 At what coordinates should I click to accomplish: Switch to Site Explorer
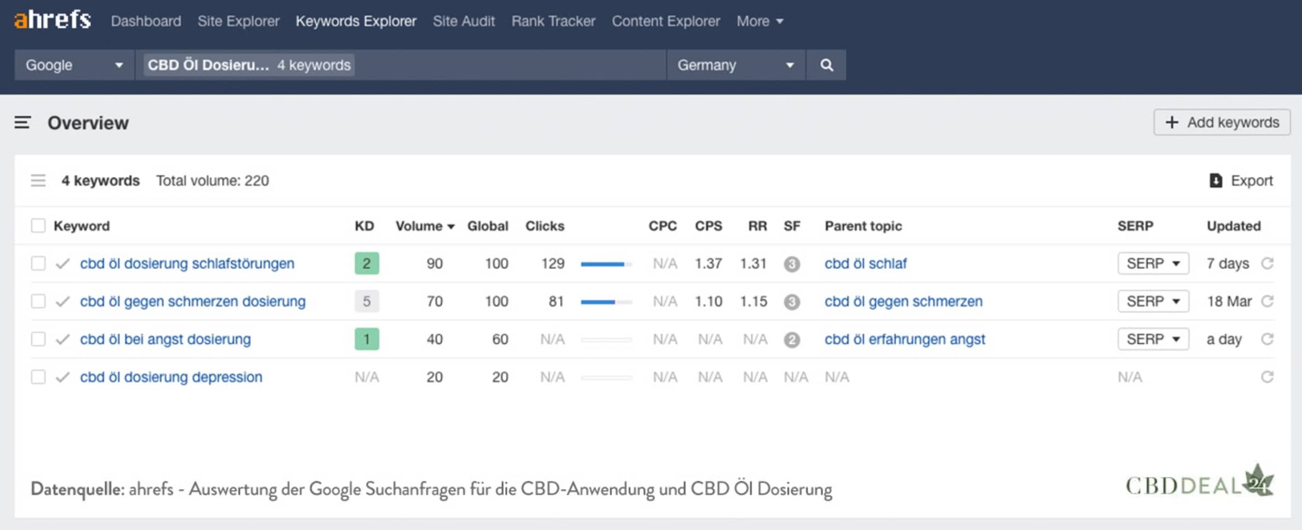click(238, 21)
